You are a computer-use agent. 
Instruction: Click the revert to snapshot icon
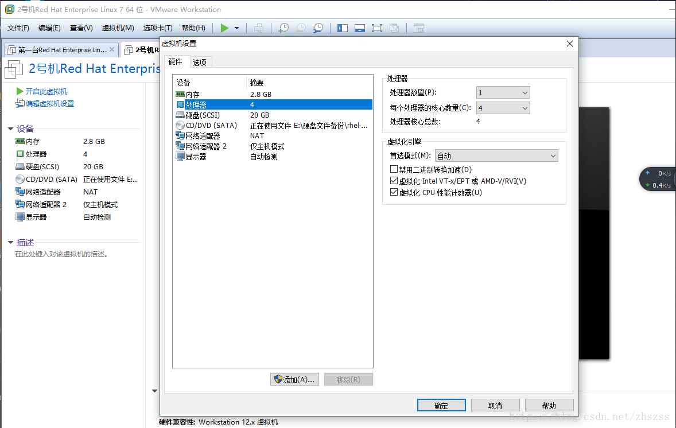pos(301,28)
